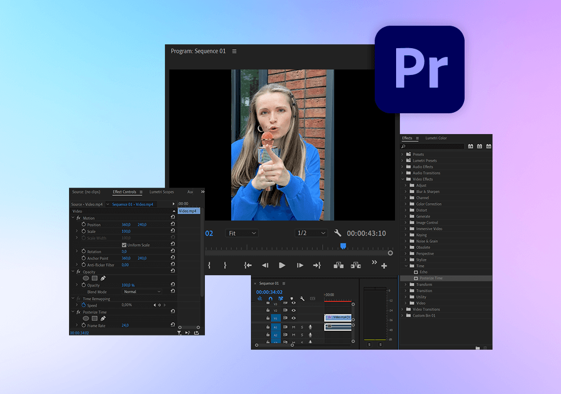Click Export Frame icon in Effect Controls footer
The width and height of the screenshot is (561, 394).
197,333
